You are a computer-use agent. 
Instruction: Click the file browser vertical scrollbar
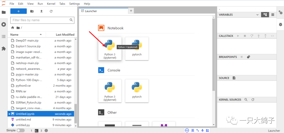(75, 113)
